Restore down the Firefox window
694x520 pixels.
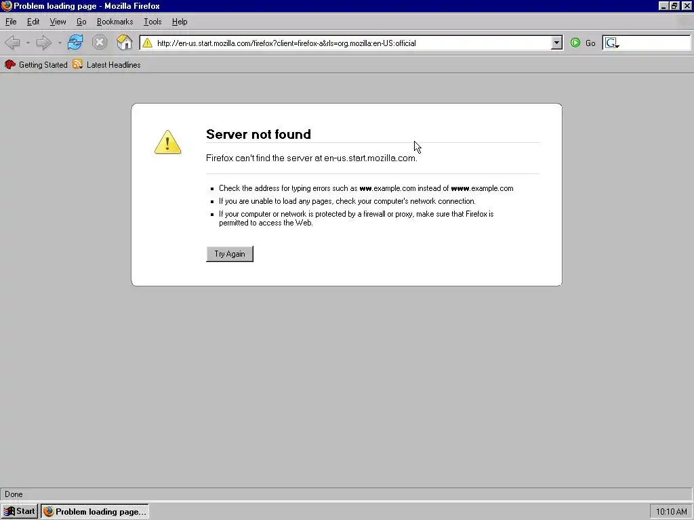[674, 5]
